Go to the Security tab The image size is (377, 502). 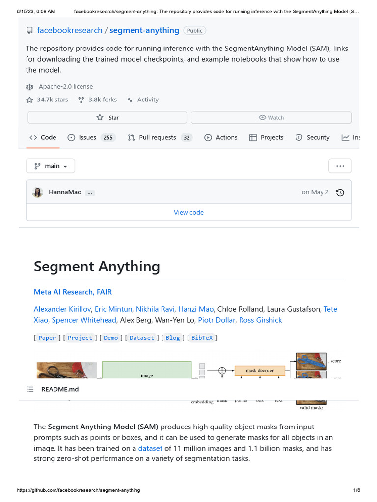(x=318, y=138)
